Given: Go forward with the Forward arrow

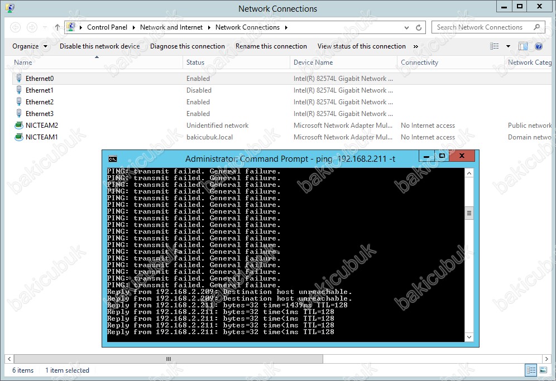Looking at the screenshot, I should (x=32, y=27).
